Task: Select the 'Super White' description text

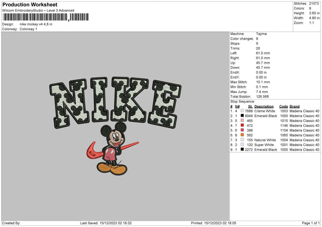Action: tap(264, 145)
